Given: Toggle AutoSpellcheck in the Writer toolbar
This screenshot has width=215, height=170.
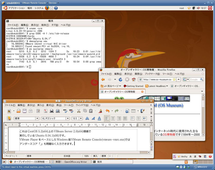Looking at the screenshot, I should coord(71,111).
